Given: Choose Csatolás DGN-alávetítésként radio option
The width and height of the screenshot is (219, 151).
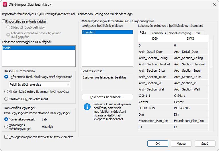Looking at the screenshot, I should click(7, 99).
